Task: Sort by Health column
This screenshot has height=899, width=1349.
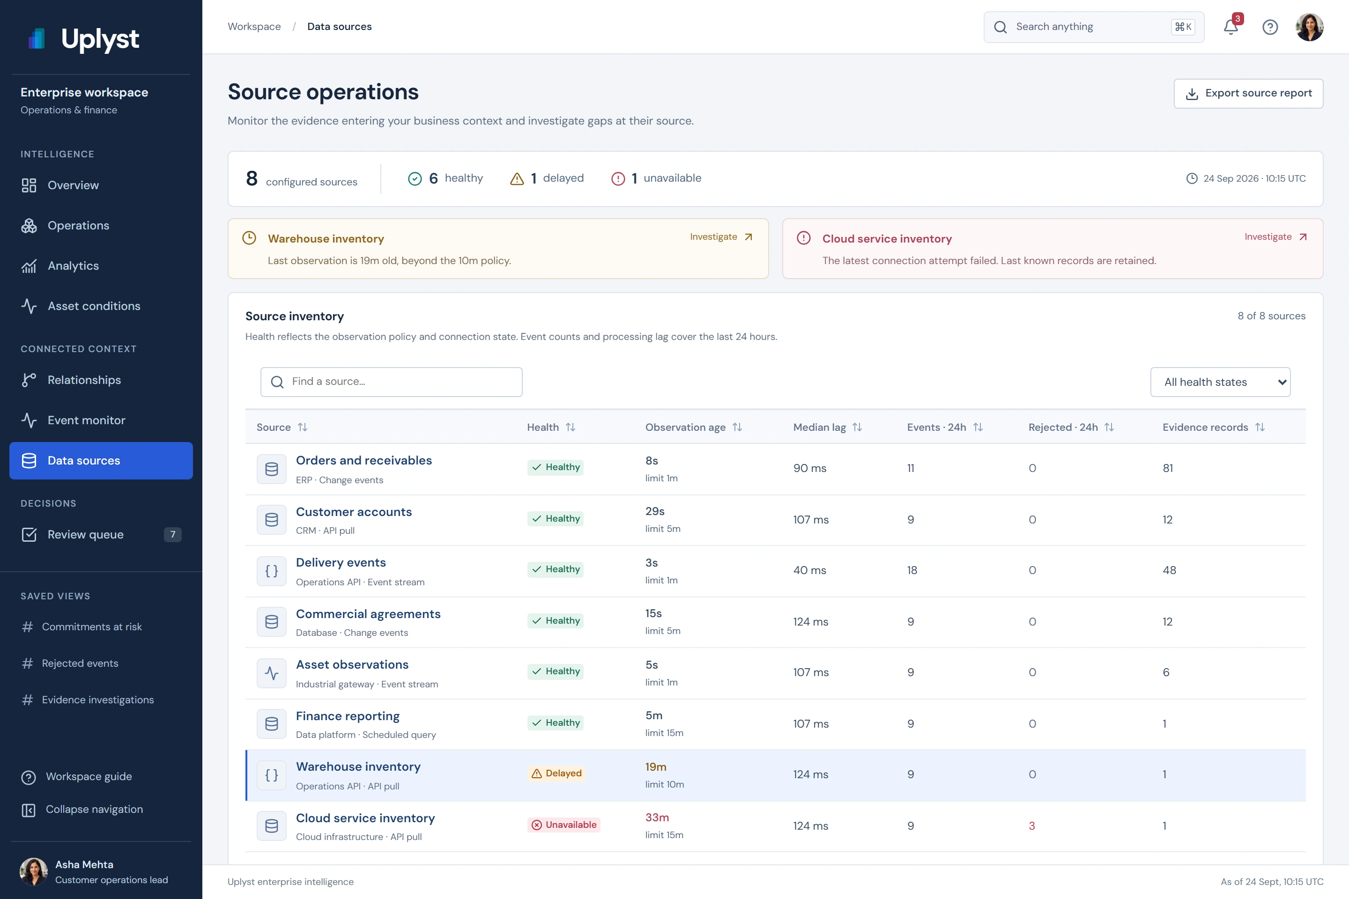Action: (x=551, y=427)
